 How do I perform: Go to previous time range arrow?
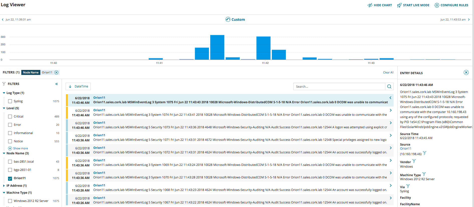coord(3,20)
